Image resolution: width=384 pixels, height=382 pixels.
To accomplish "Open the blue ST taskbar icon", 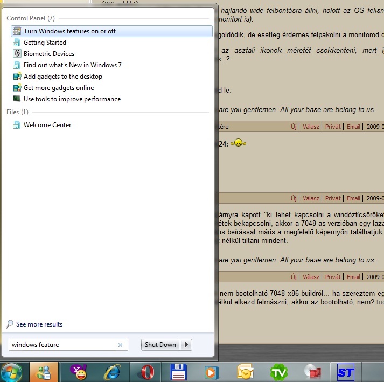I will pyautogui.click(x=346, y=372).
